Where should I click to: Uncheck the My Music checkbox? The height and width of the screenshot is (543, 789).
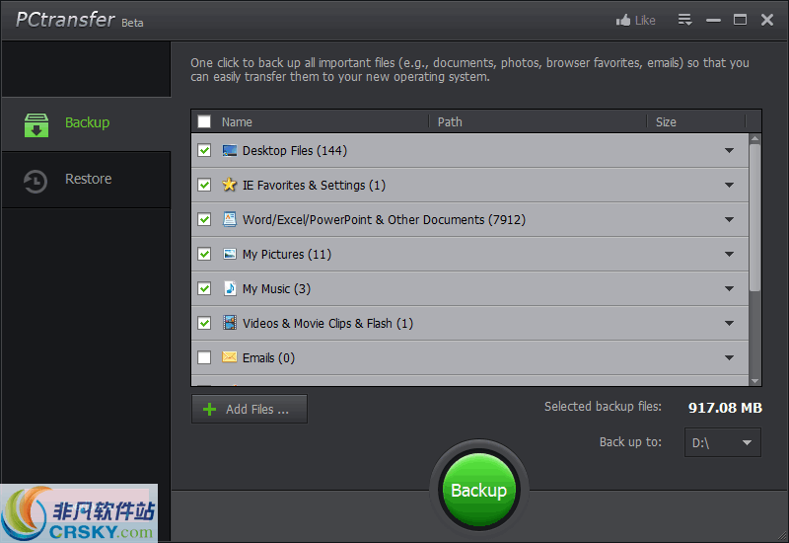coord(204,288)
